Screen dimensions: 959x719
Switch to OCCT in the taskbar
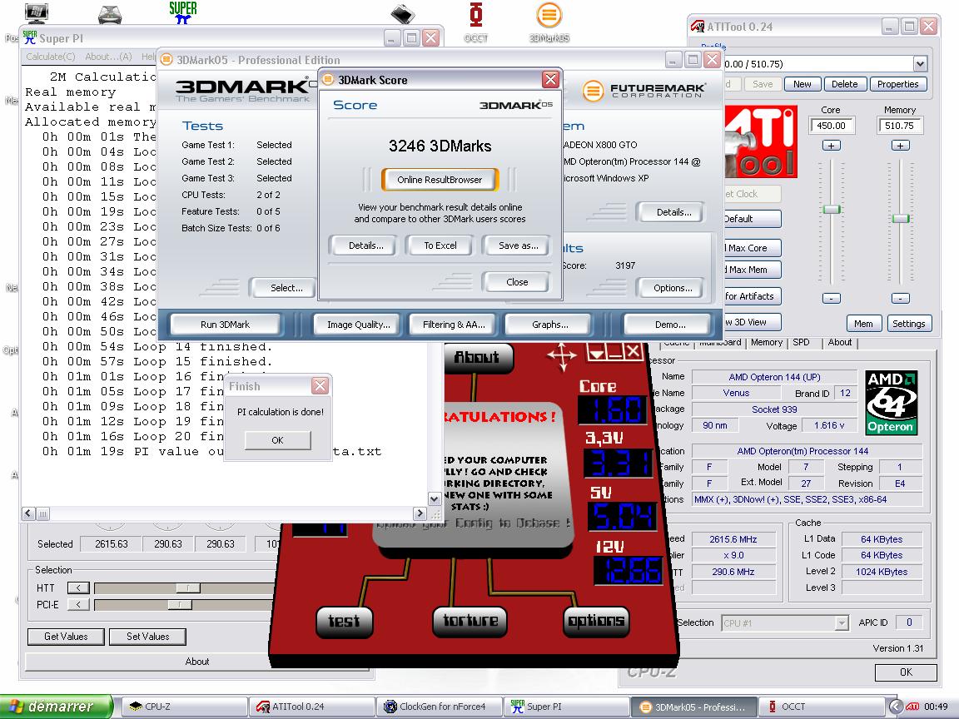(x=822, y=707)
